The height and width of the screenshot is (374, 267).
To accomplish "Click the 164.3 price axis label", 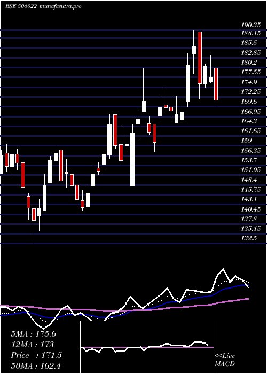I will (249, 121).
